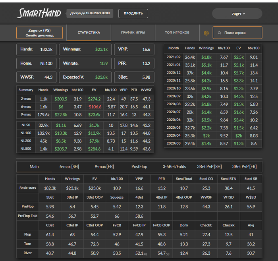Click the PreFlop Fold row label

[28, 216]
